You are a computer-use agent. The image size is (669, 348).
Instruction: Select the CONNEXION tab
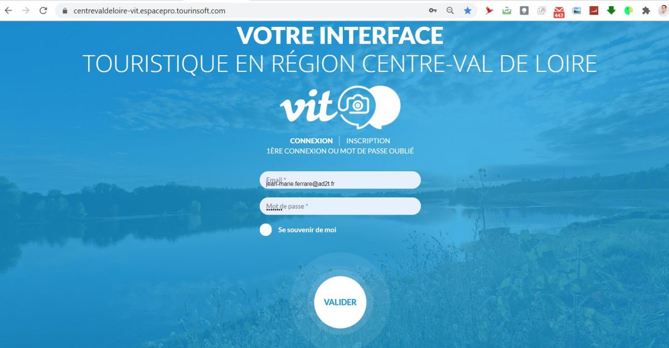click(x=311, y=141)
